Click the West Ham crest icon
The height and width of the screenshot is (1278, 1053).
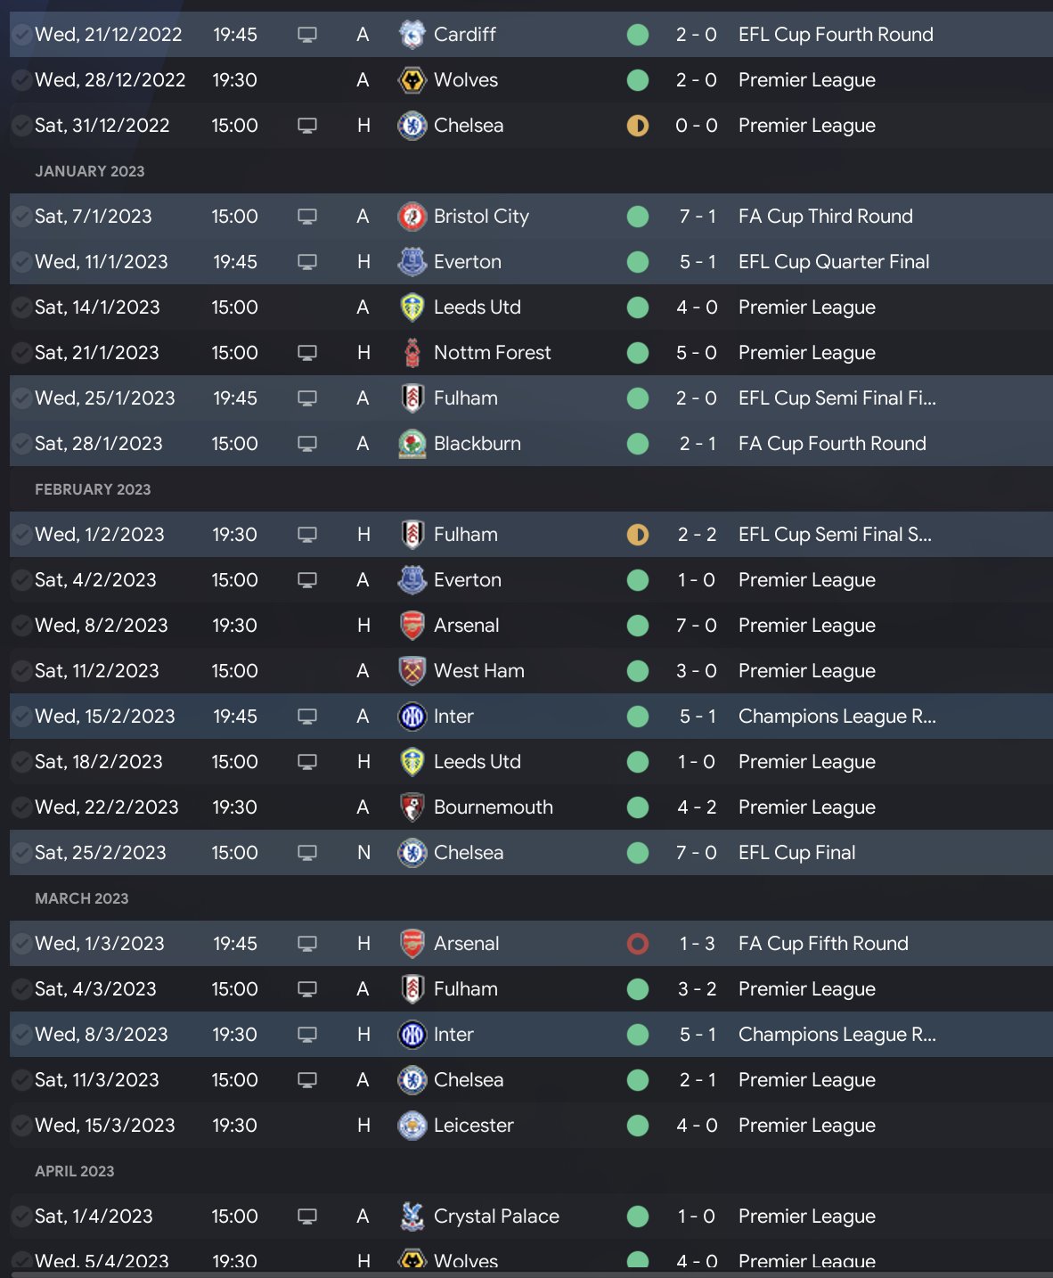(x=412, y=671)
